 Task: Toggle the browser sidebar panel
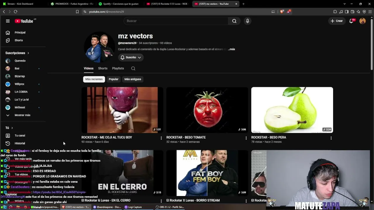pyautogui.click(x=347, y=12)
